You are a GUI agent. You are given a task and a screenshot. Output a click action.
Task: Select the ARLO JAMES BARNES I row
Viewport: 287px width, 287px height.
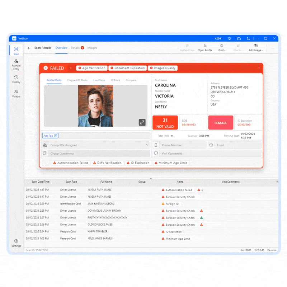[151, 239]
